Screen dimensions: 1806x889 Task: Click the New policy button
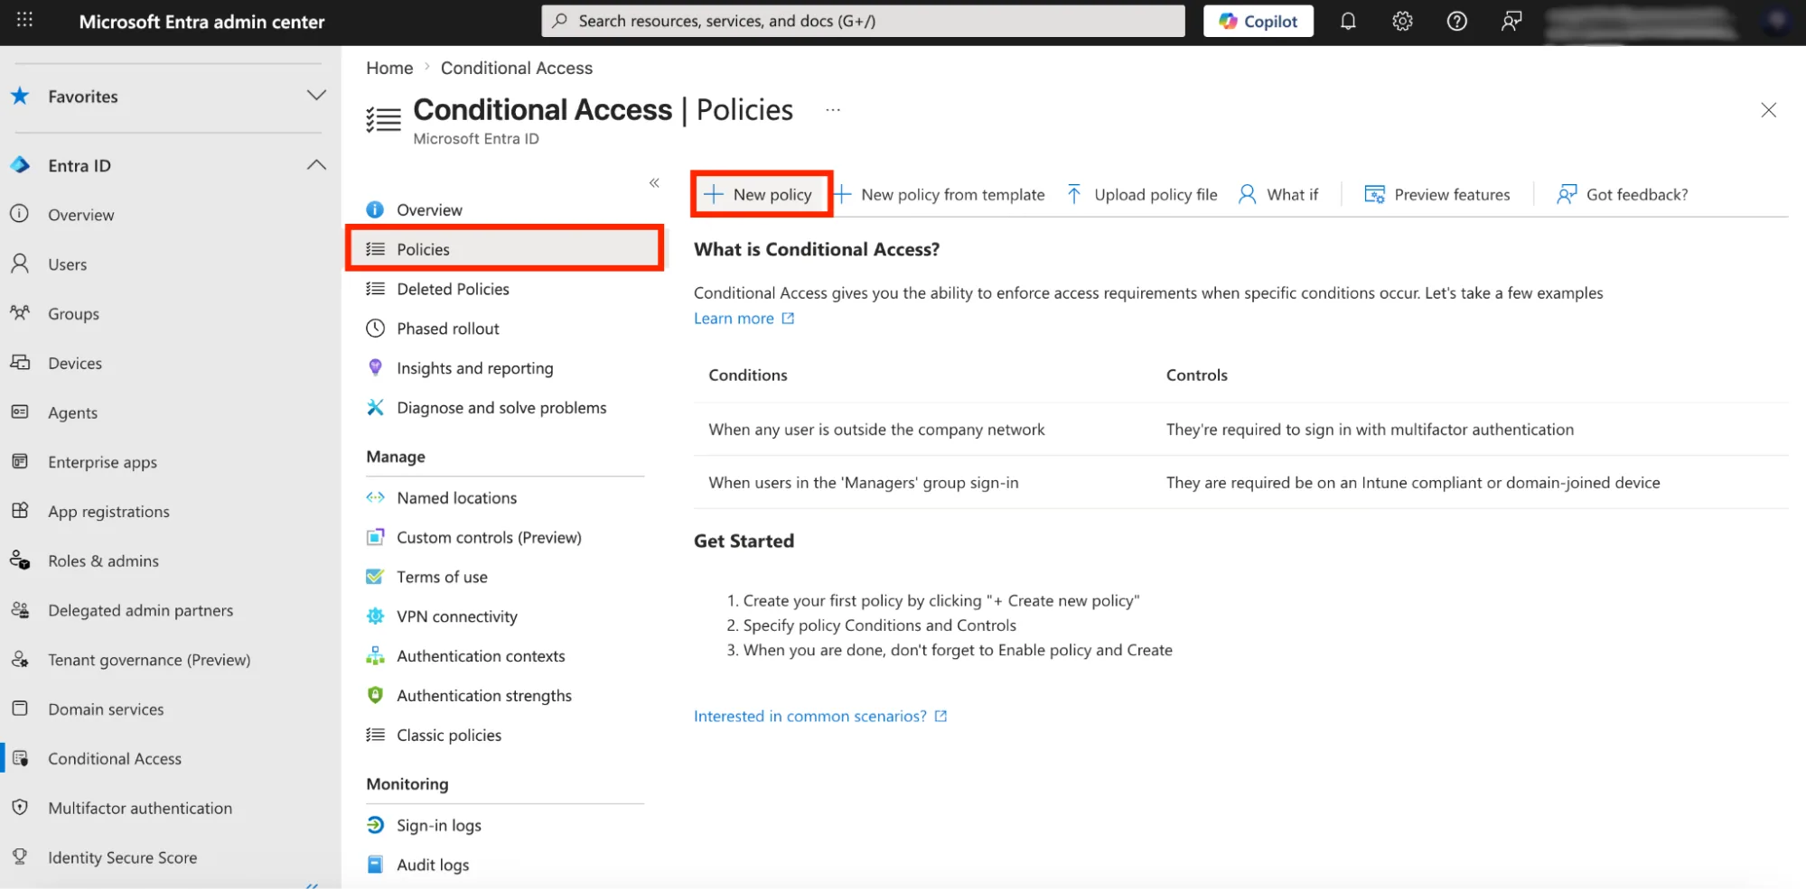pyautogui.click(x=761, y=194)
